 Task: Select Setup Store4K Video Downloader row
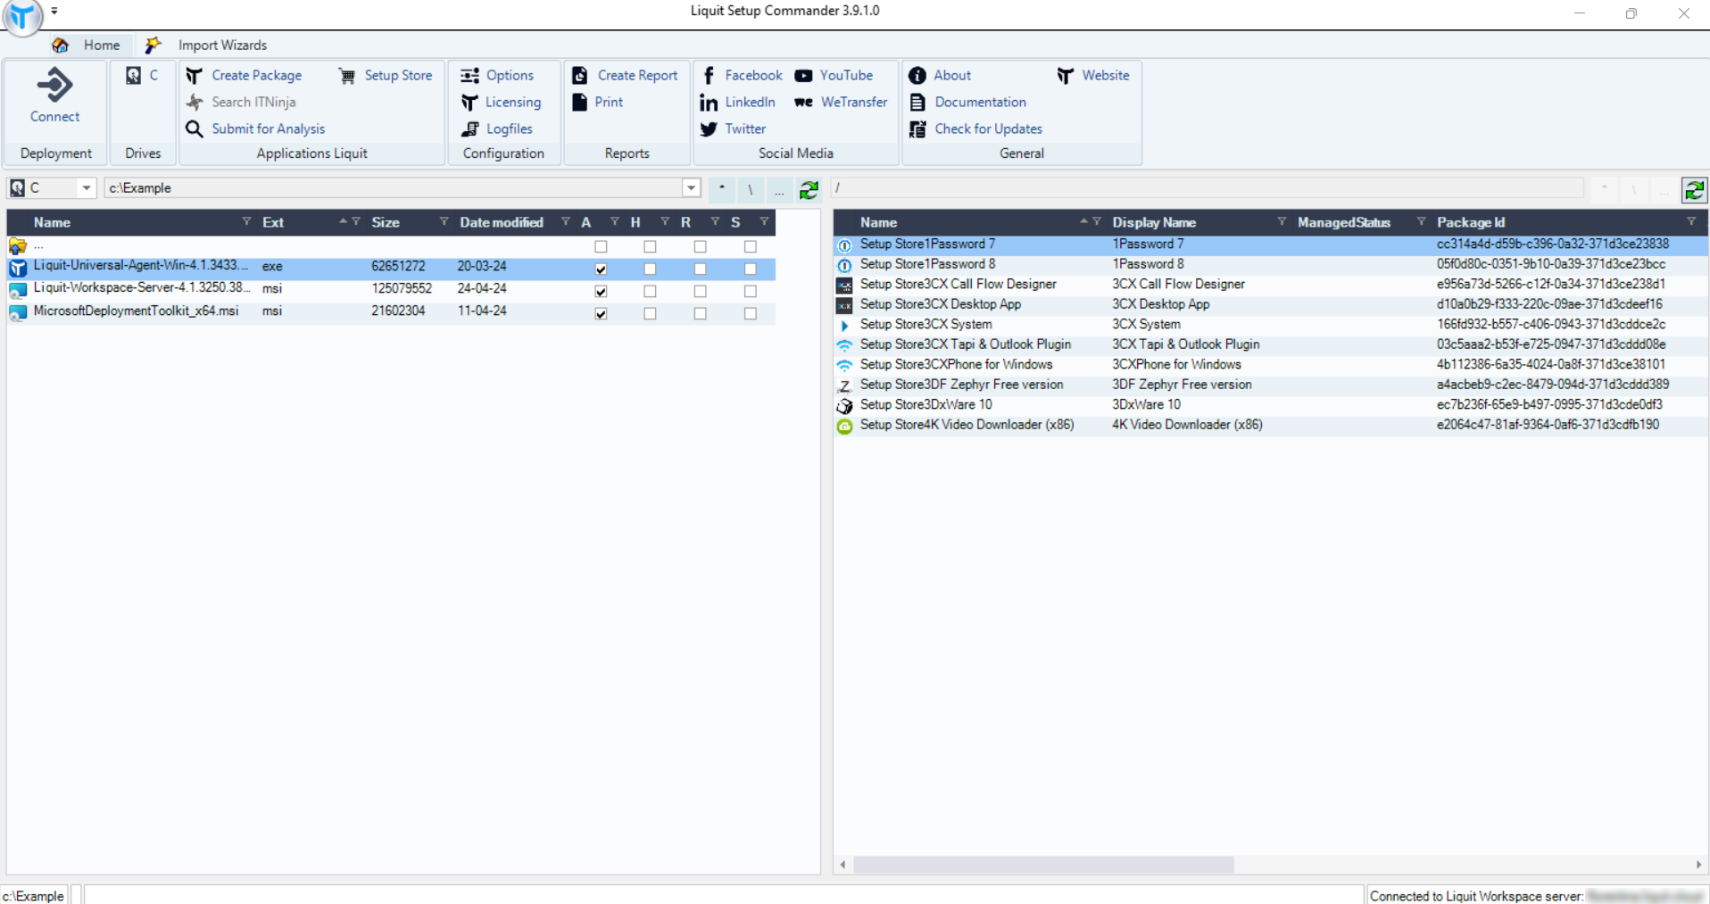[1271, 425]
